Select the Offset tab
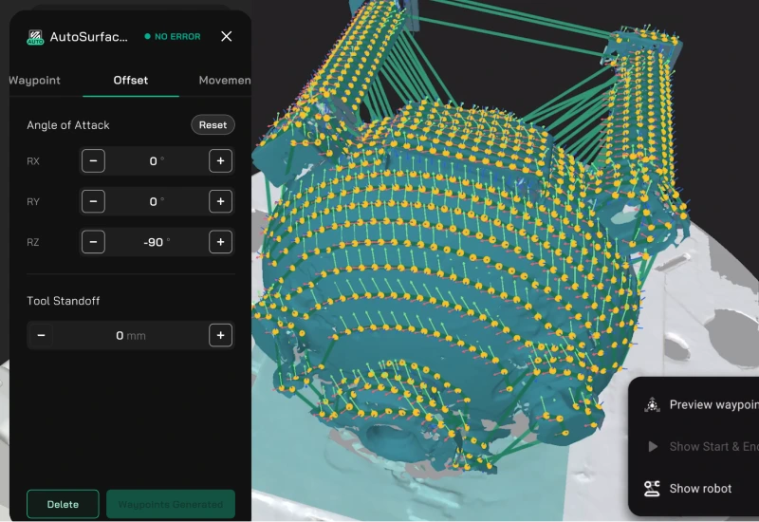This screenshot has height=522, width=759. click(131, 81)
